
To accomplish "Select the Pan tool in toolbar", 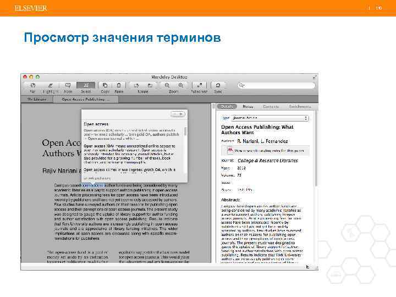I will [32, 85].
